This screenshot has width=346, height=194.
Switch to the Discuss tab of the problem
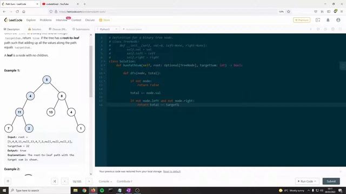tap(58, 29)
